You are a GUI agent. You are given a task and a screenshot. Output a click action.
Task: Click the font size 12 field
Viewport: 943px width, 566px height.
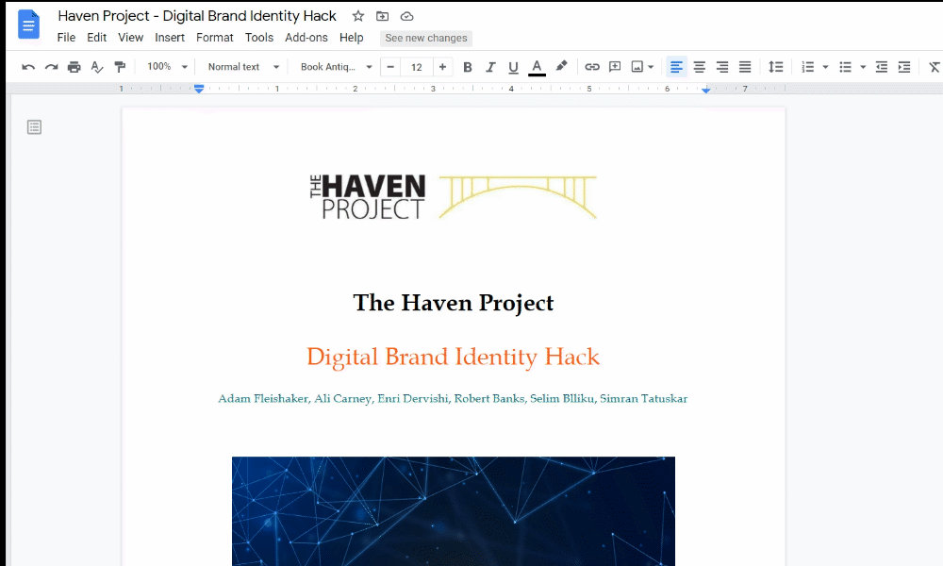click(416, 67)
